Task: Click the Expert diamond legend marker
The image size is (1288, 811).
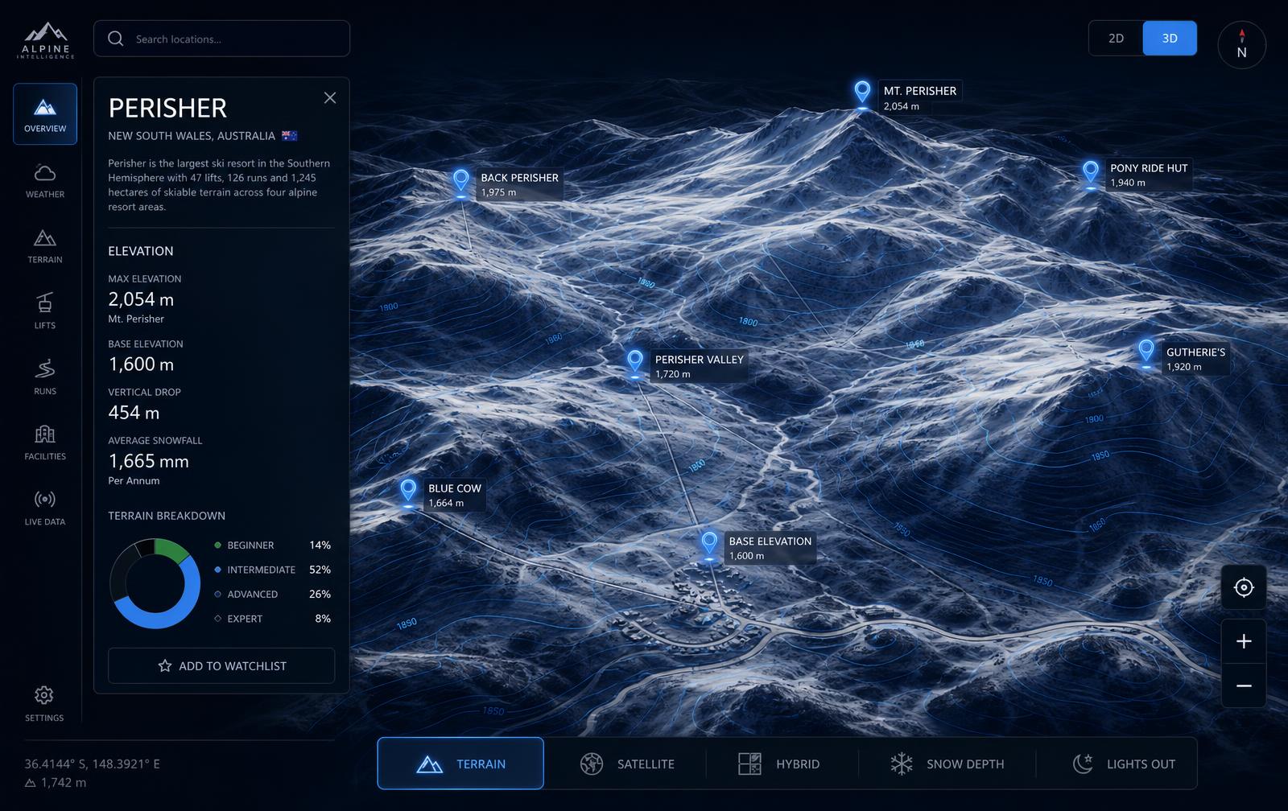Action: coord(217,619)
